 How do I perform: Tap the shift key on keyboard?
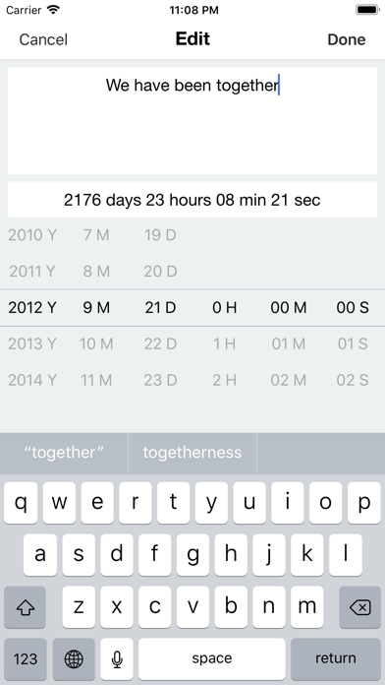pyautogui.click(x=25, y=607)
